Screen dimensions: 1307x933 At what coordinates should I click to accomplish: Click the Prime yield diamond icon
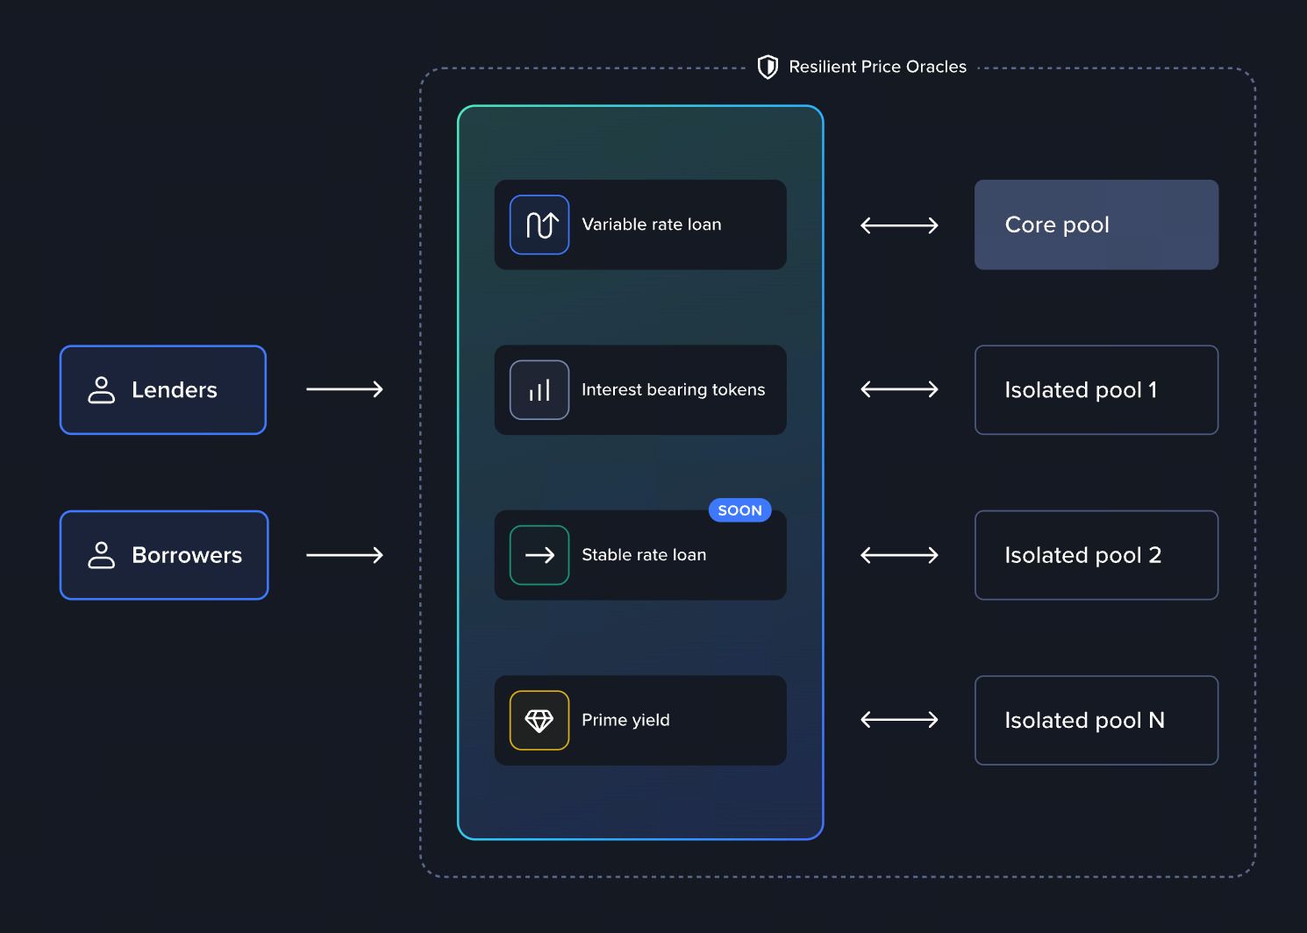point(539,721)
